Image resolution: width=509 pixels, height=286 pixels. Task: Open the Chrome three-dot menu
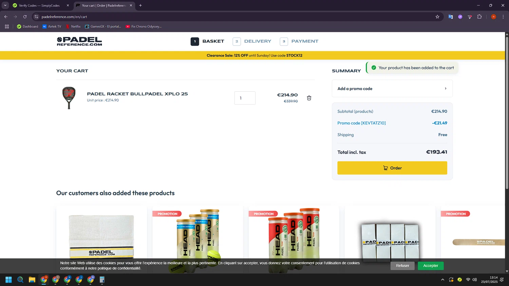pyautogui.click(x=503, y=17)
